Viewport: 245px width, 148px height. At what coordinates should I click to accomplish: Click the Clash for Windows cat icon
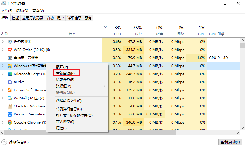[10, 106]
